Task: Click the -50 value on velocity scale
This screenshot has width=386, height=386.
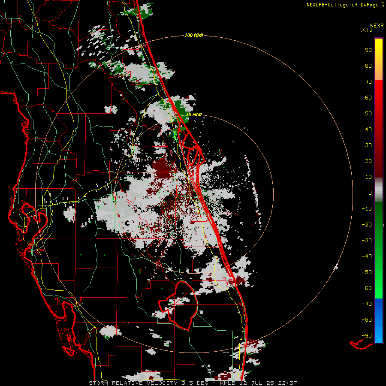Action: (367, 272)
